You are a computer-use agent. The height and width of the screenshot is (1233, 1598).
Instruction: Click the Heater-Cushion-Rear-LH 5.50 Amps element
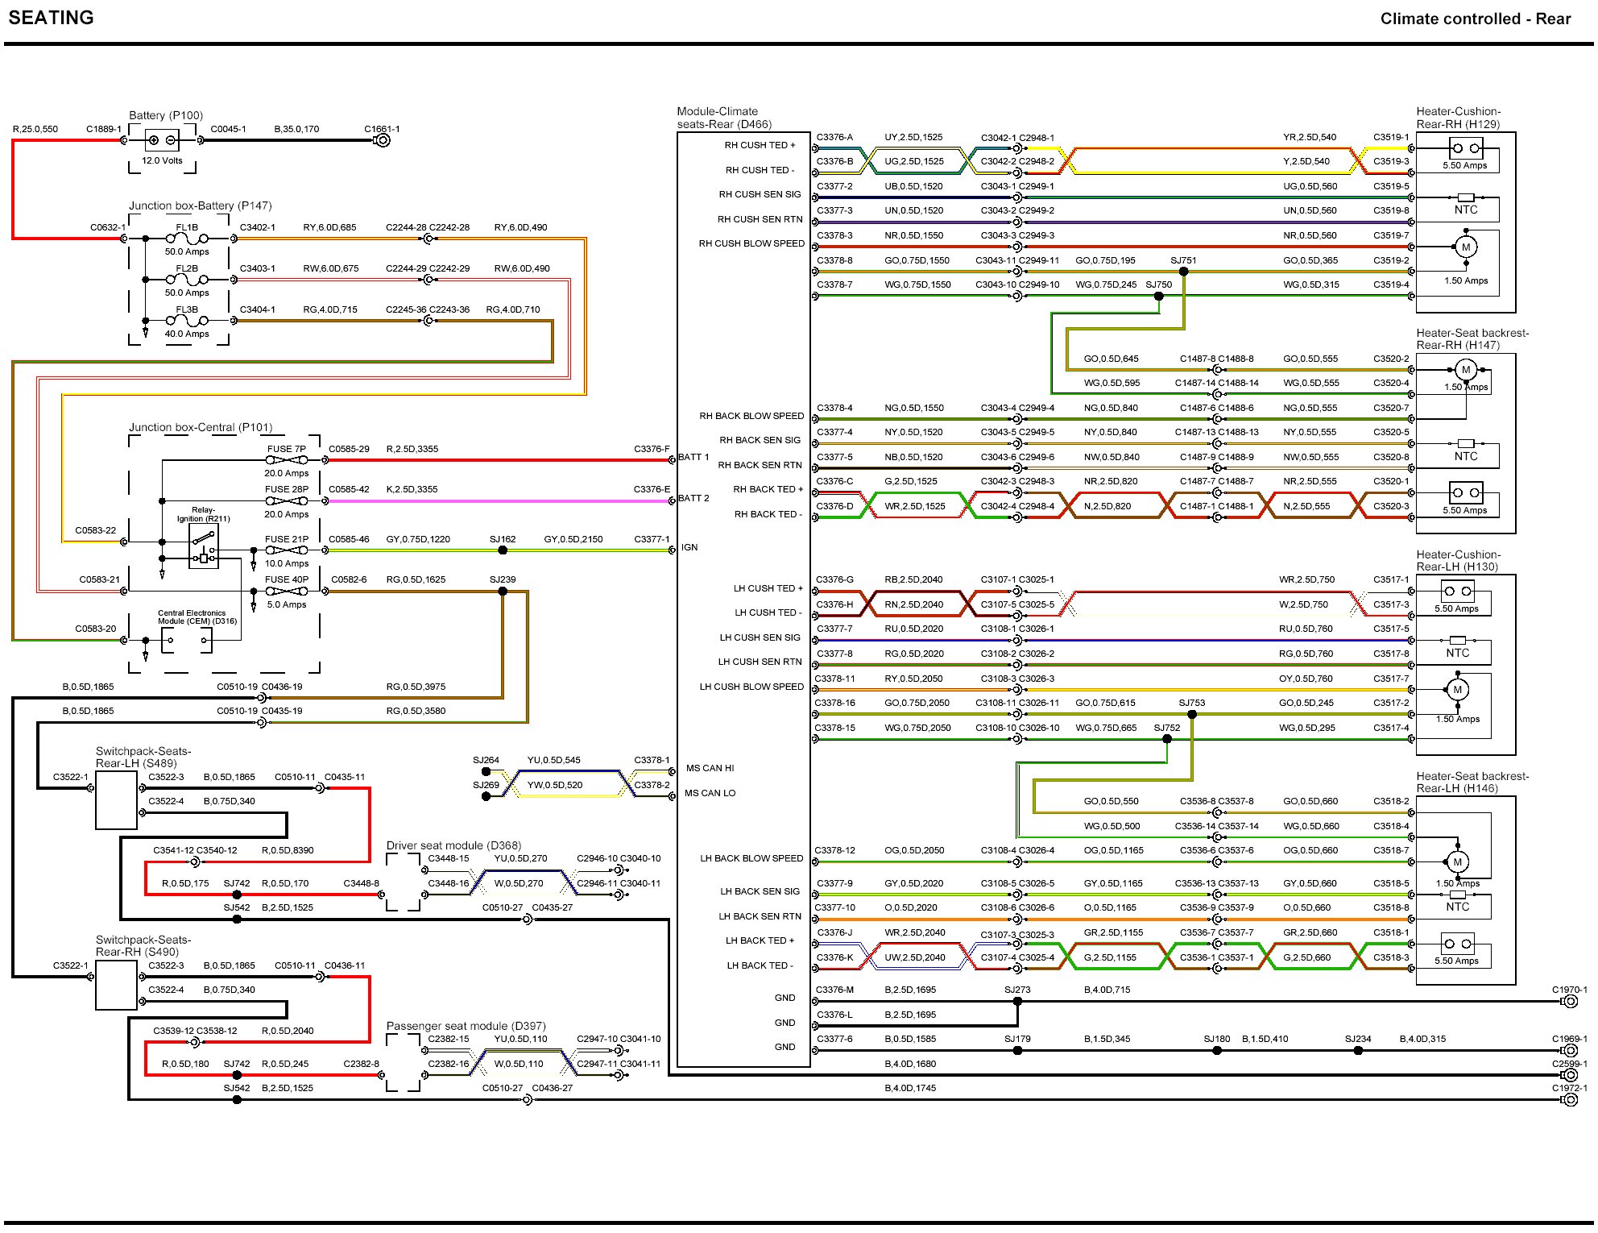(x=1457, y=592)
